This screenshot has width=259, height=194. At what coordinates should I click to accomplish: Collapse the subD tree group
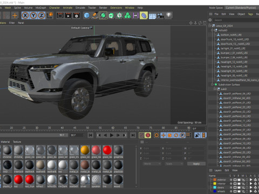click(215, 89)
